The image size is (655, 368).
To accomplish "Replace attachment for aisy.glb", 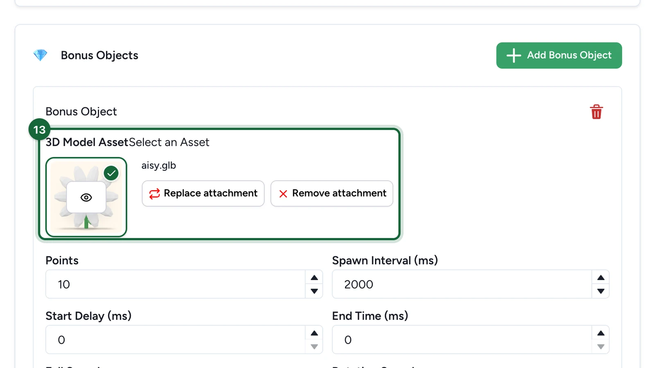I will (203, 193).
